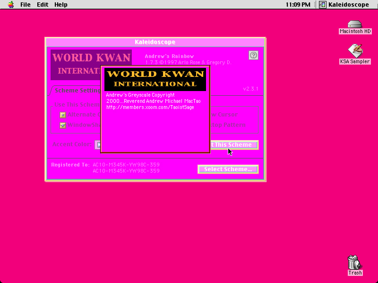
Task: Open the Edit menu
Action: tap(43, 5)
